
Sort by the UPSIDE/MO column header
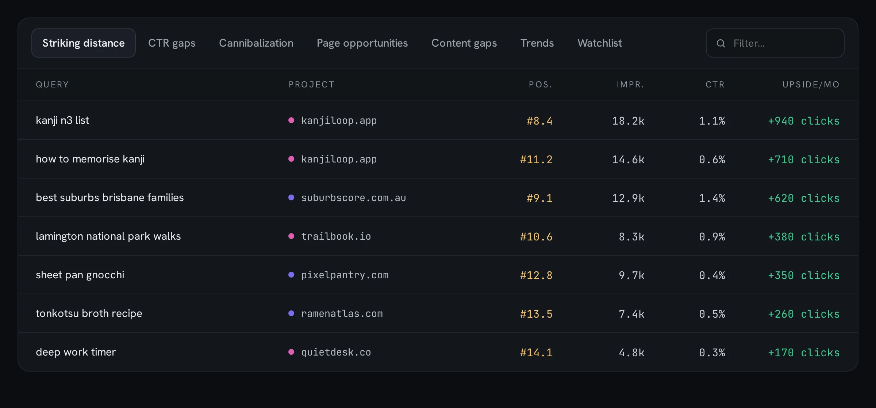point(811,85)
